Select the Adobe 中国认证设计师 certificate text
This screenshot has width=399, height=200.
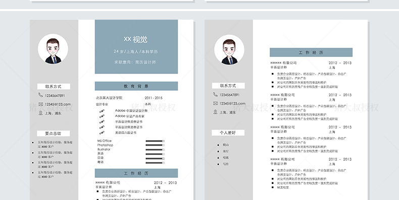[131, 111]
